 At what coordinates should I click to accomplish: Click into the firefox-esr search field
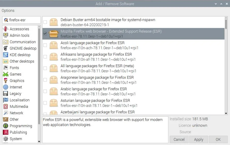coord(21,20)
